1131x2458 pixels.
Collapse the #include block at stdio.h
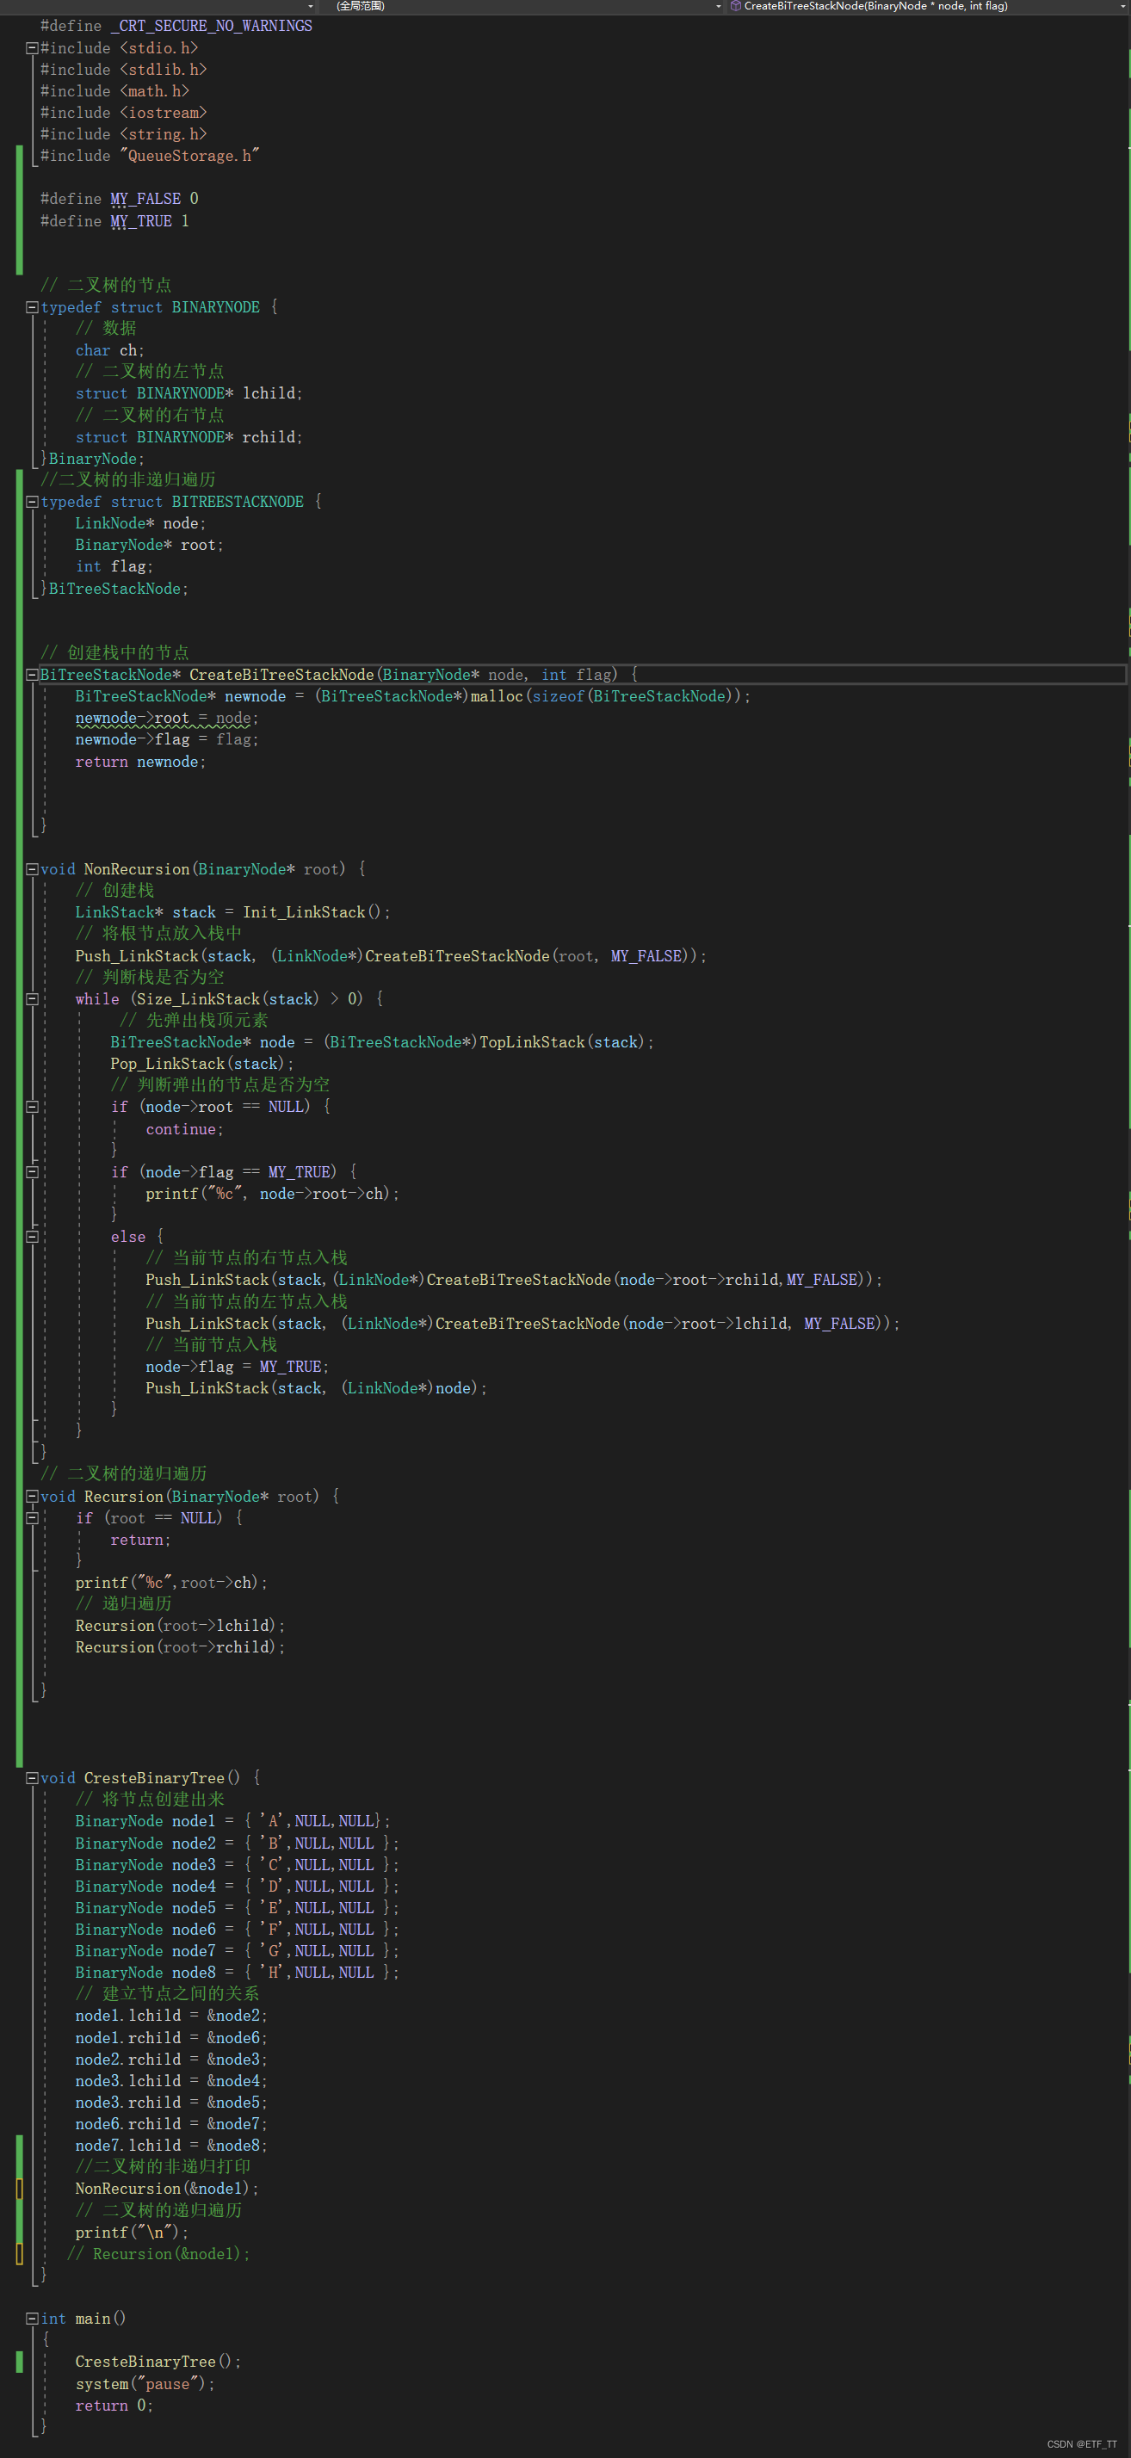[32, 47]
